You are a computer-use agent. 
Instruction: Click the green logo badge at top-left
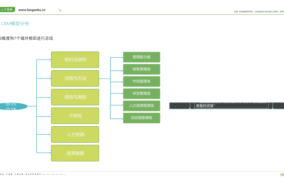7,9
